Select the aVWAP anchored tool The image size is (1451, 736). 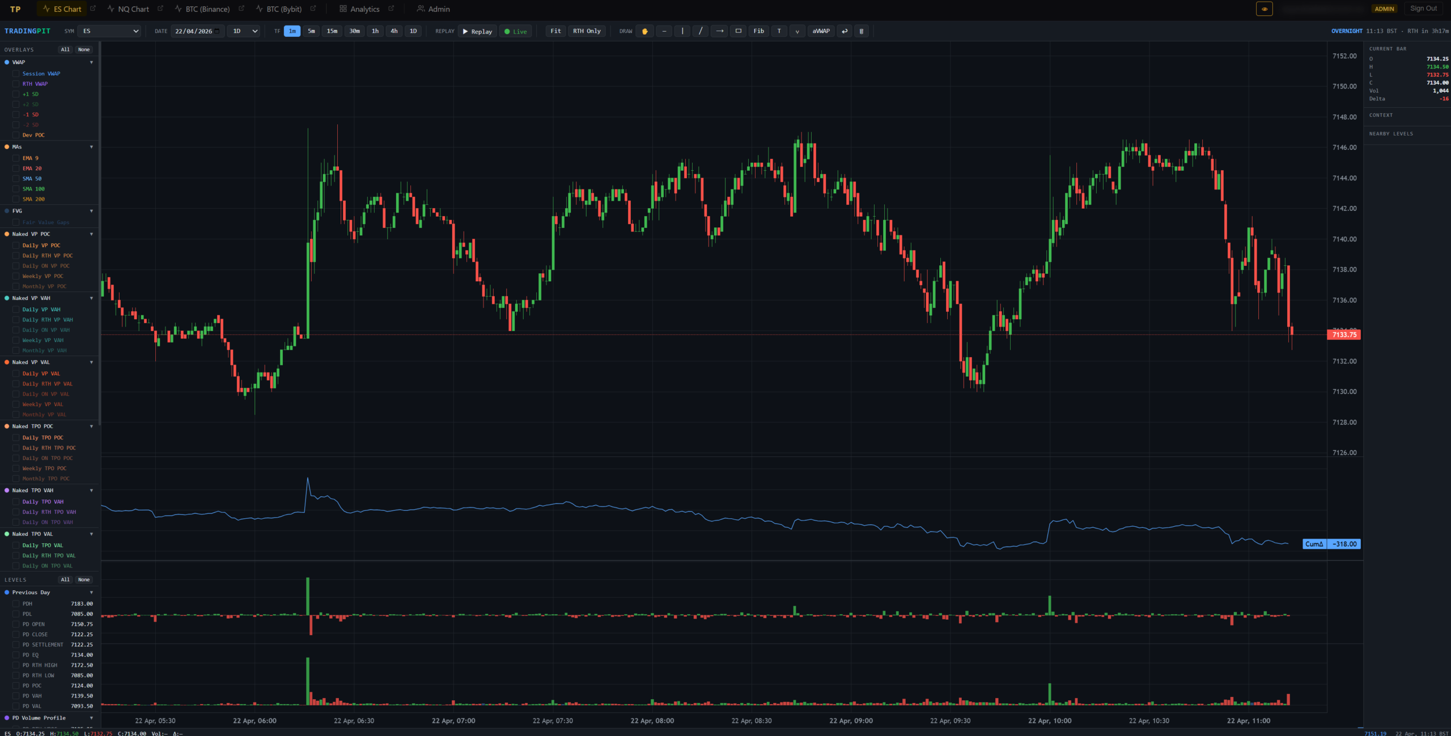pyautogui.click(x=821, y=31)
